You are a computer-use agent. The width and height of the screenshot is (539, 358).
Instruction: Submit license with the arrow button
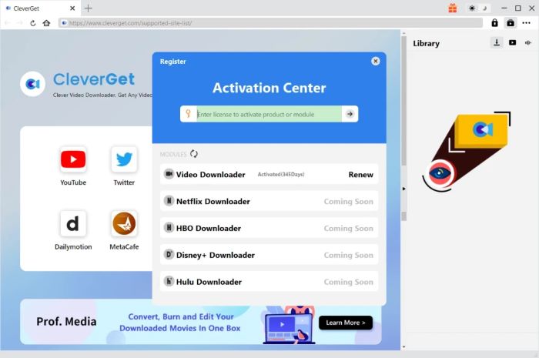[x=350, y=114]
